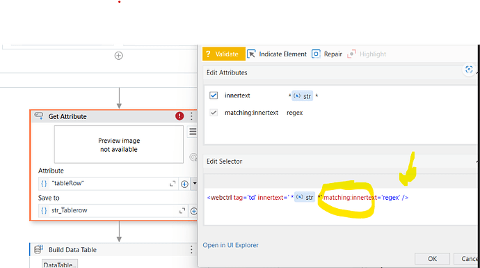Click the Highlight element icon
This screenshot has height=268, width=480.
pos(351,54)
